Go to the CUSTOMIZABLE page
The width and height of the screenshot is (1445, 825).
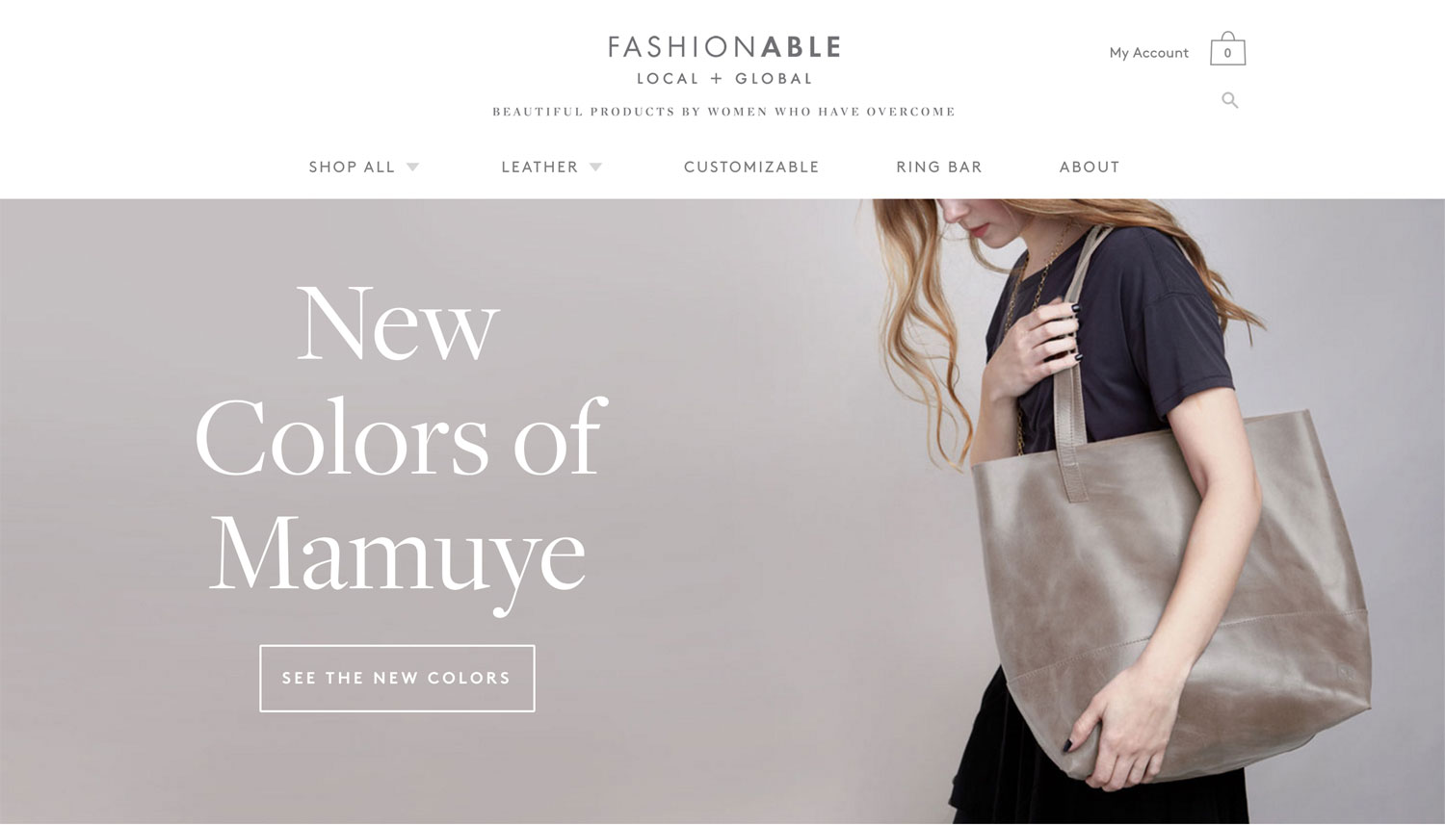(751, 168)
